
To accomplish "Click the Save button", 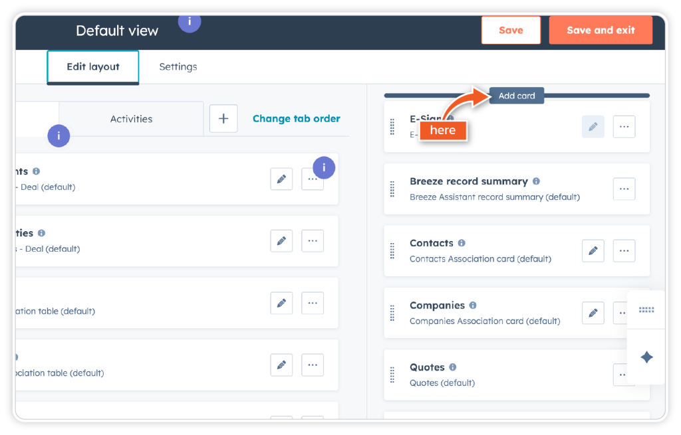I will pyautogui.click(x=511, y=31).
